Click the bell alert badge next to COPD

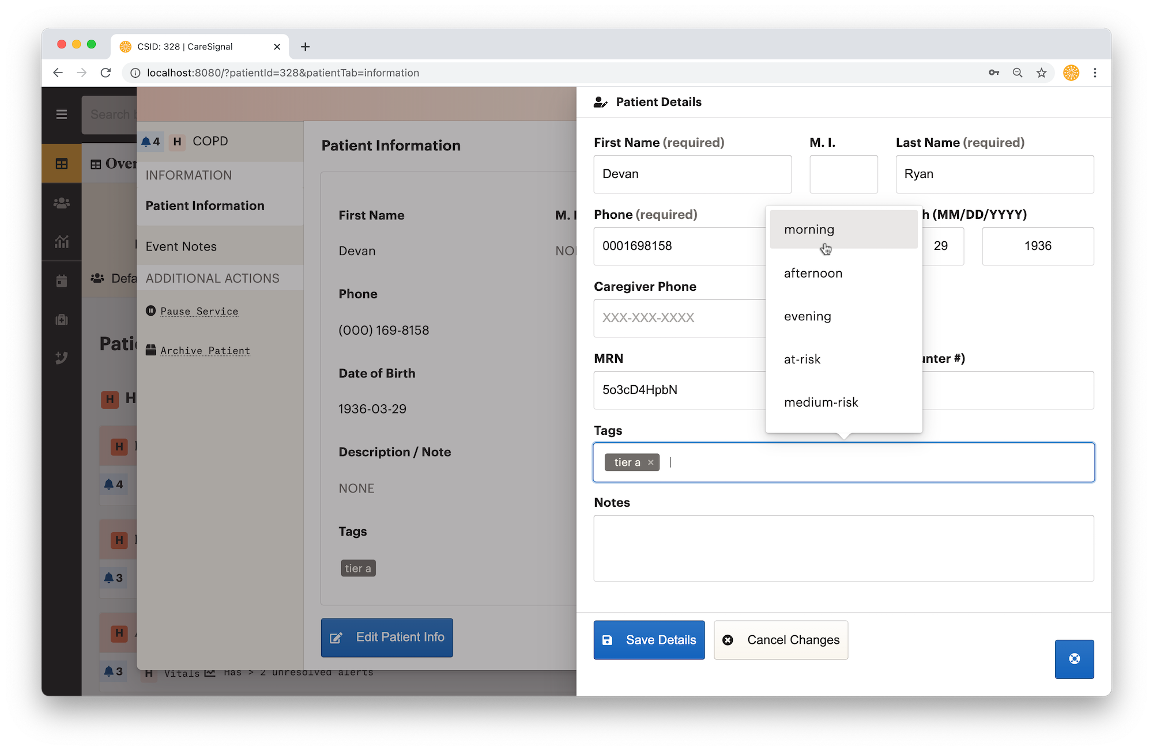tap(150, 141)
